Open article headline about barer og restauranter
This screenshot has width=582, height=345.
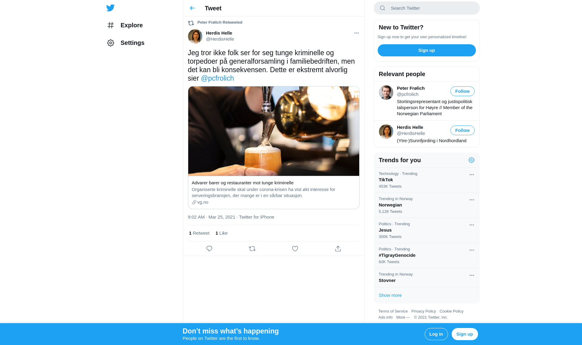[x=242, y=183]
